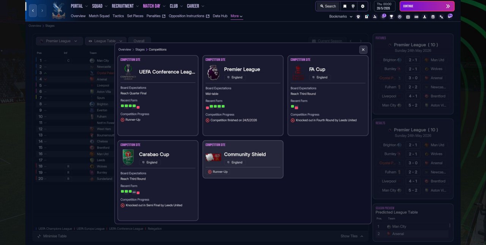Click England tag on Community Shield card
Screen dimensions: 486x245
(x=235, y=162)
